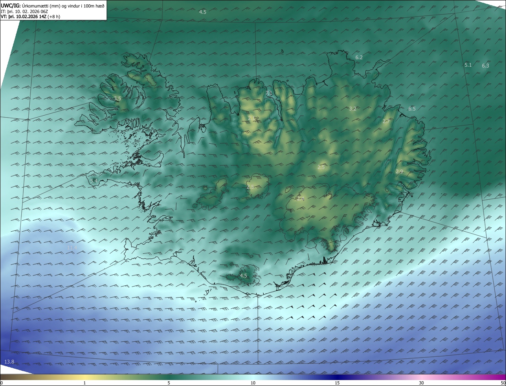Click the 2.9 value on the map
Image resolution: width=506 pixels, height=386 pixels.
coord(399,171)
